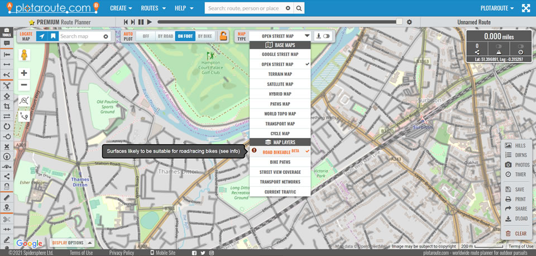Click the Instagram icon in footer
The image size is (536, 256).
coord(212,253)
